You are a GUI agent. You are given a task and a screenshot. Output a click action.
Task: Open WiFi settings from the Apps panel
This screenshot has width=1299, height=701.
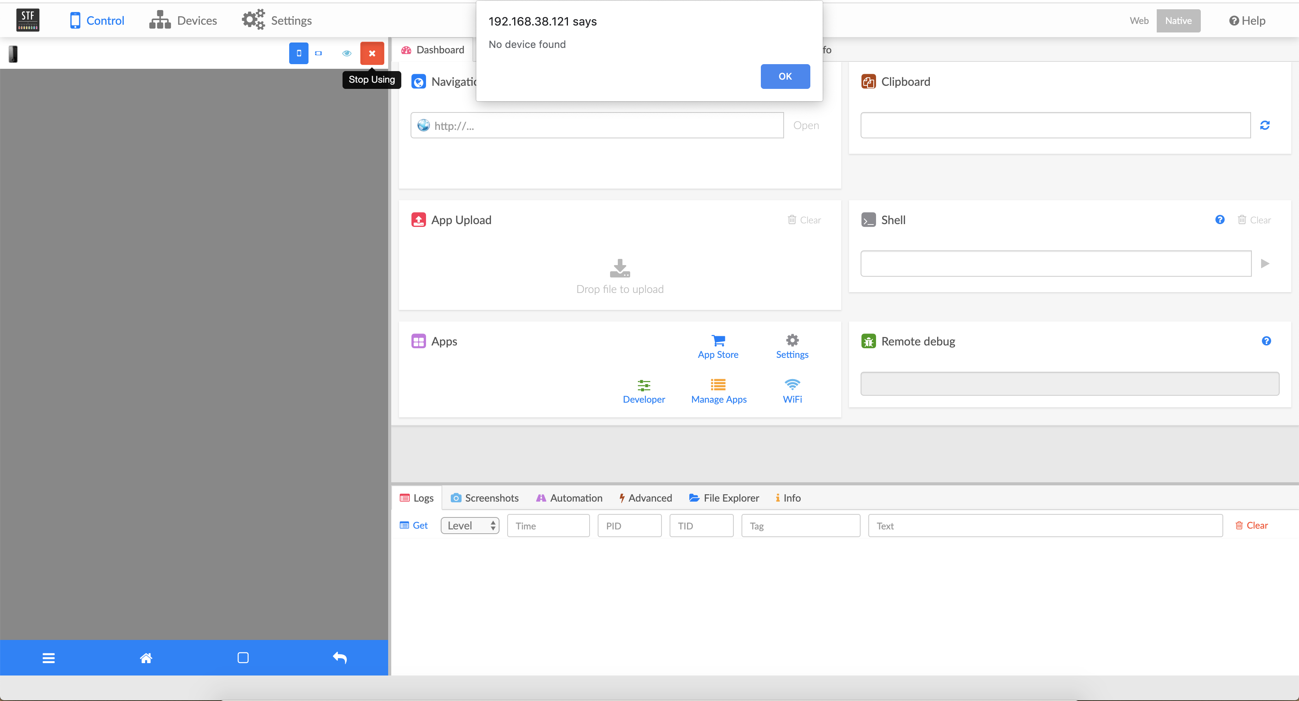pos(792,391)
